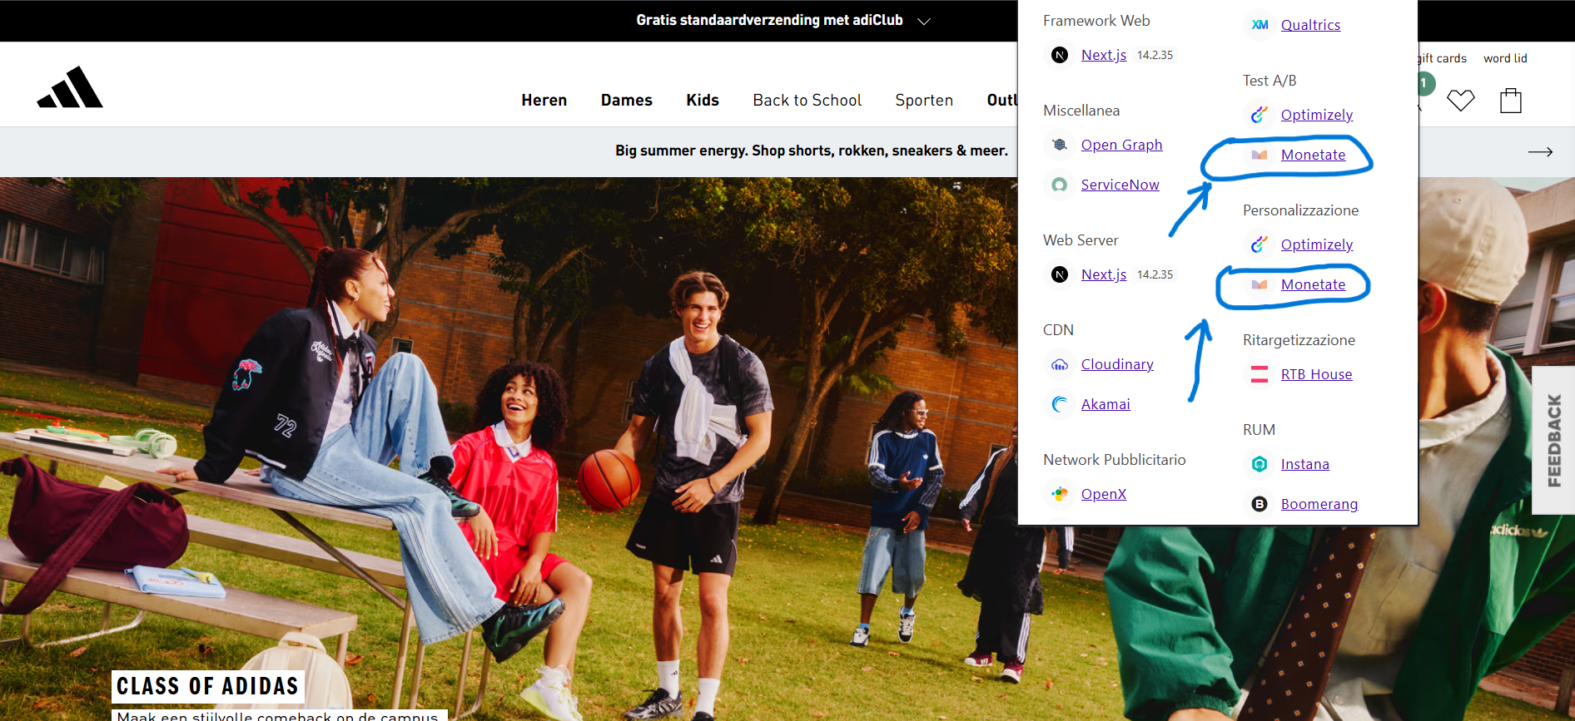Click the Monetate icon under Personalizzazione
Image resolution: width=1575 pixels, height=721 pixels.
point(1260,284)
